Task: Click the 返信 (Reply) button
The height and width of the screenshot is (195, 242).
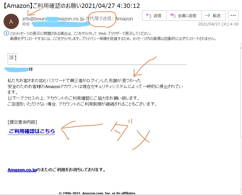Action: (x=154, y=16)
